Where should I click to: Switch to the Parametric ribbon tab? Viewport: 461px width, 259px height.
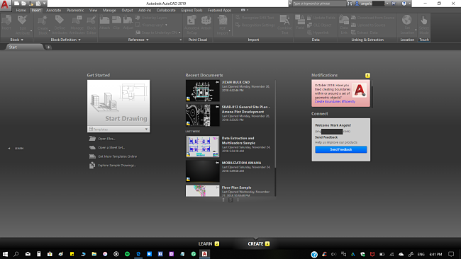click(x=75, y=11)
